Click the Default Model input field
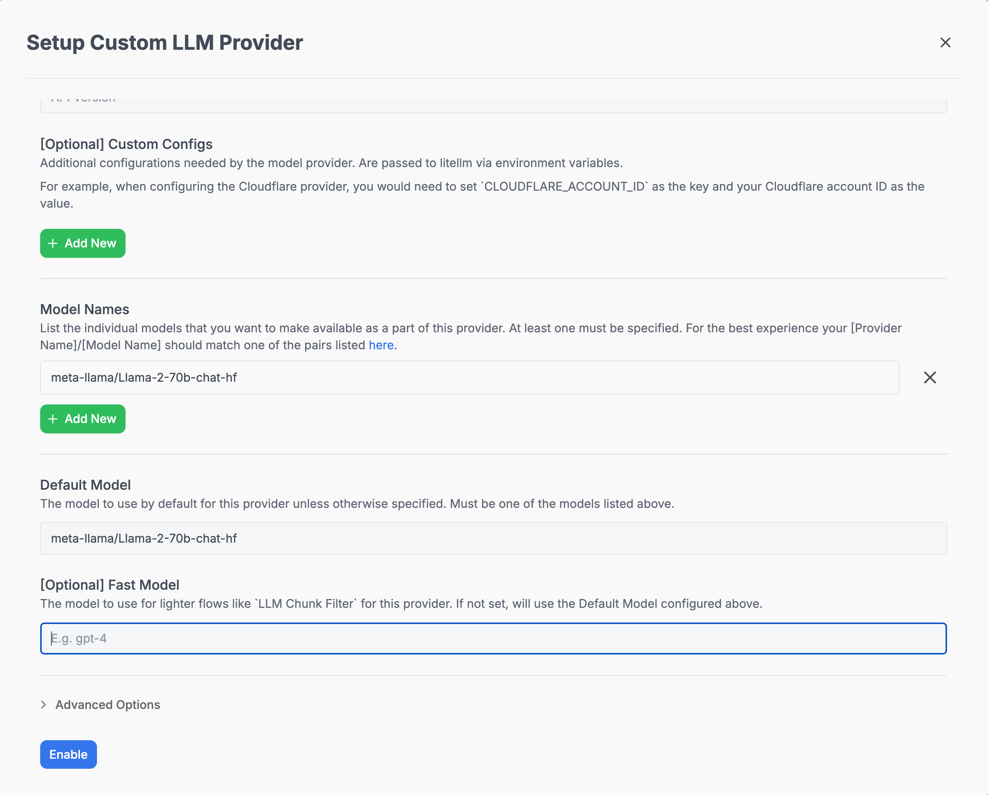The image size is (988, 795). tap(493, 538)
